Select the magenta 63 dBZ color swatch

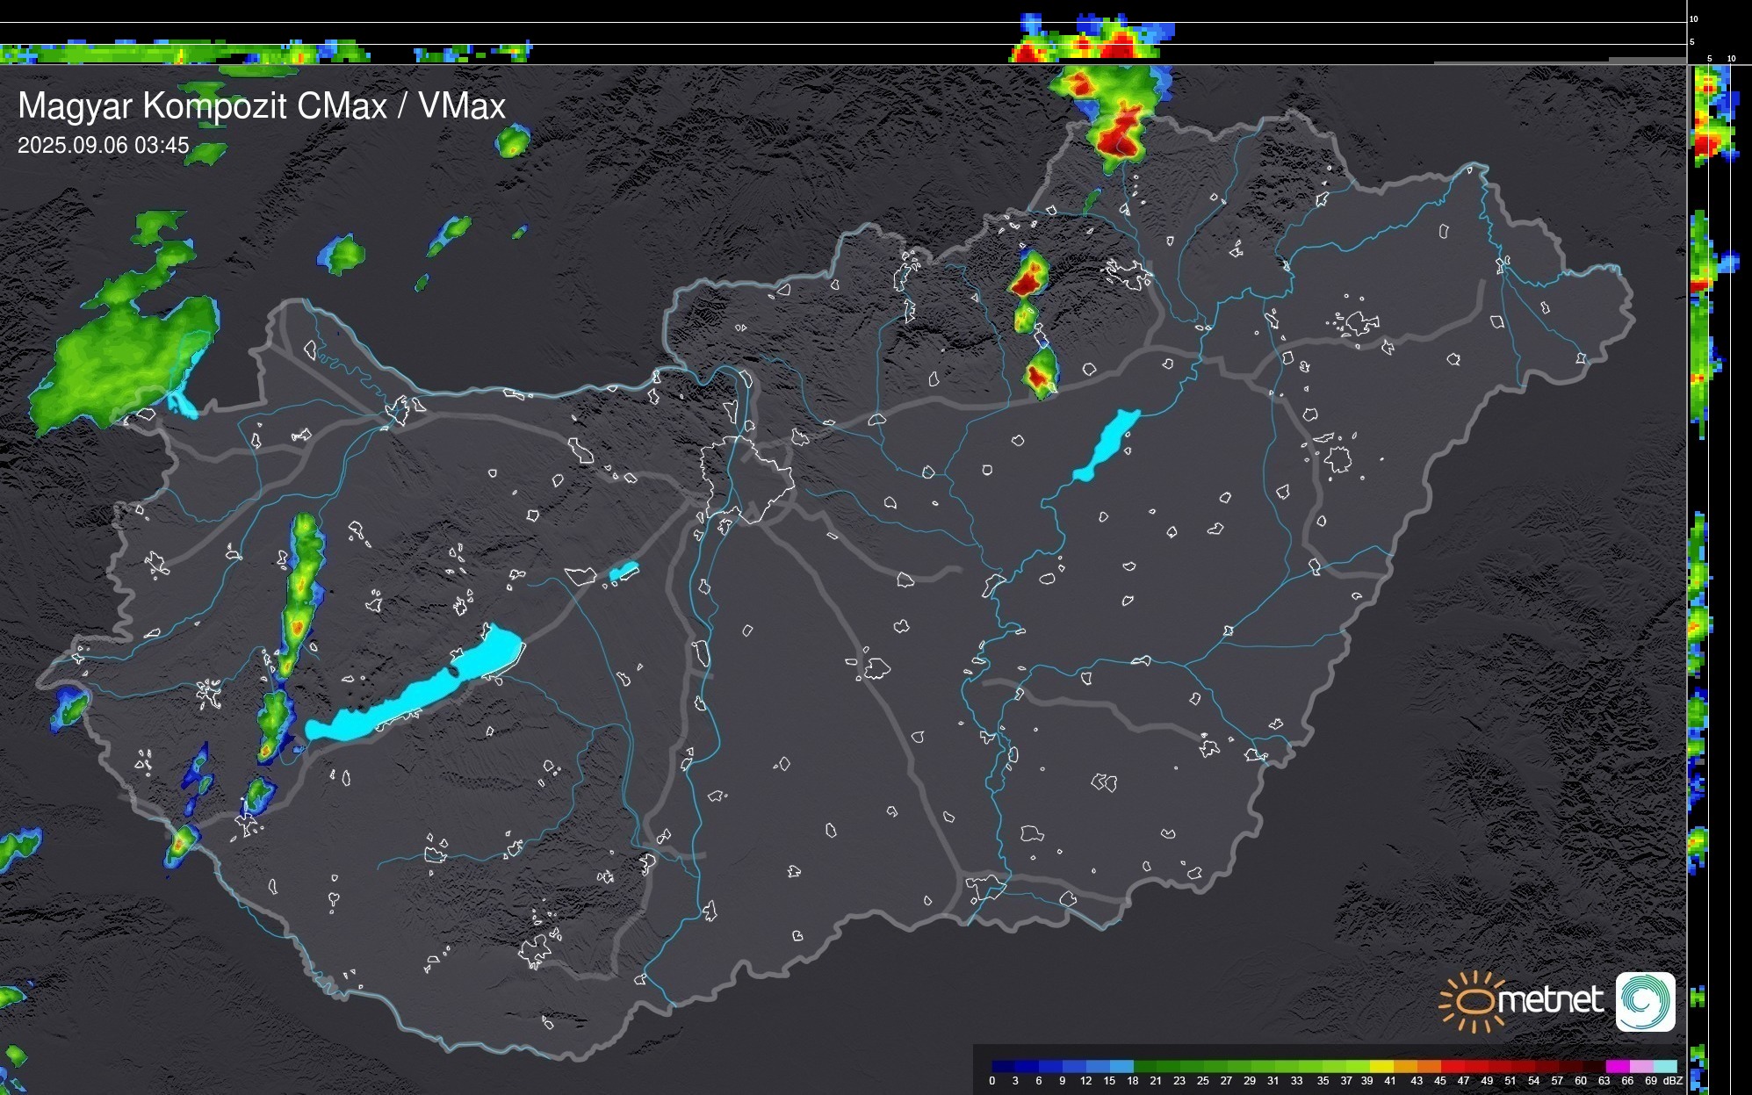(x=1616, y=1066)
